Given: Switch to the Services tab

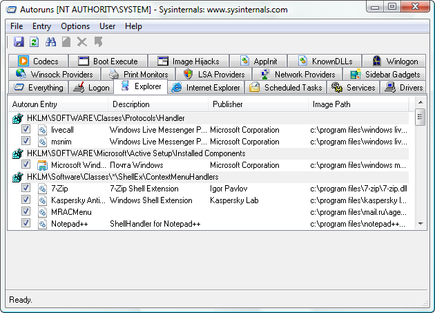Looking at the screenshot, I should (x=353, y=87).
